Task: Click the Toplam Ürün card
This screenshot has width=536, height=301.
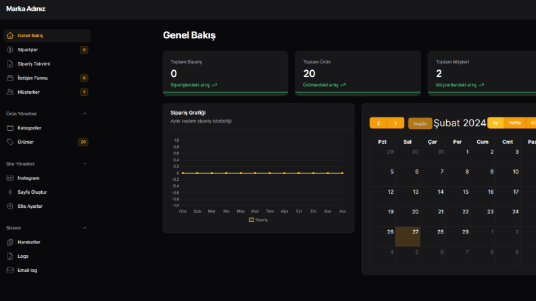Action: click(358, 74)
